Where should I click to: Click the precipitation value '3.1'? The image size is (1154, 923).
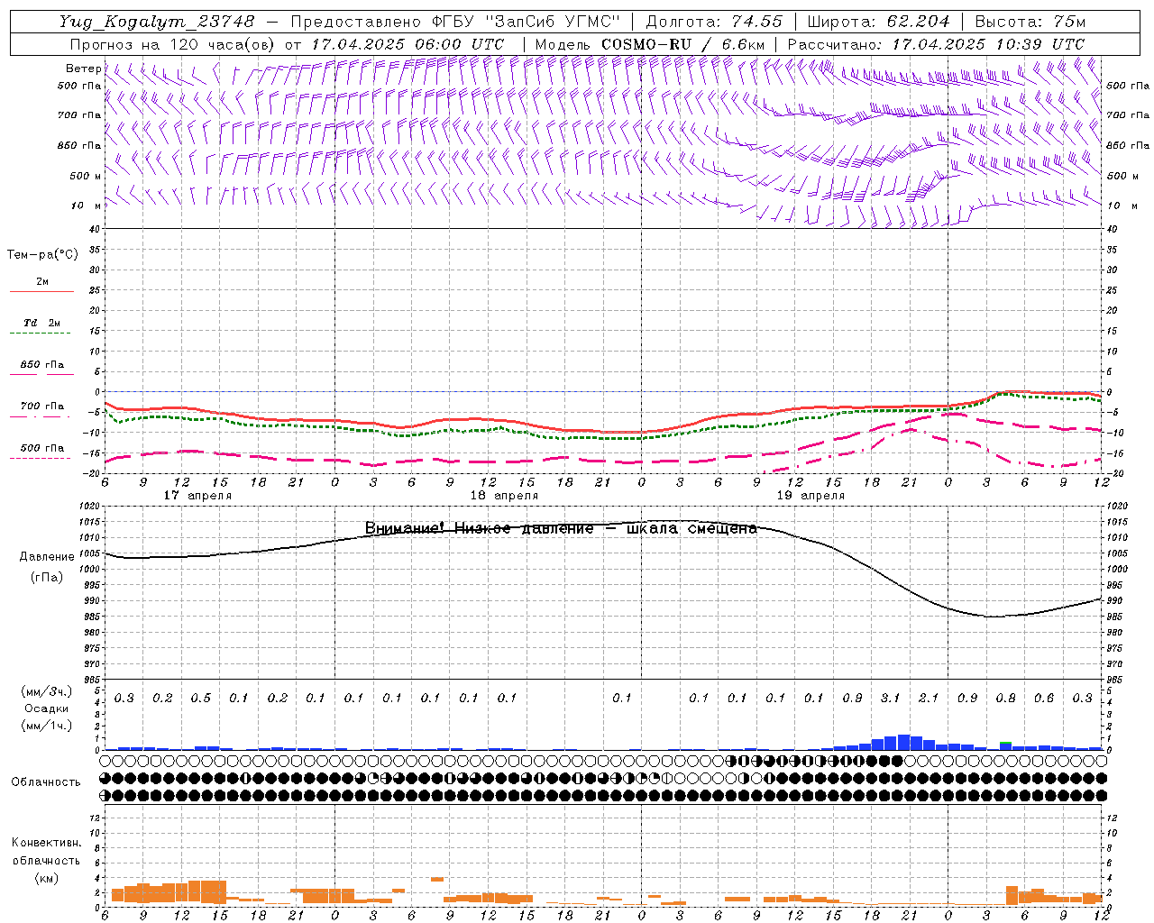[x=890, y=699]
